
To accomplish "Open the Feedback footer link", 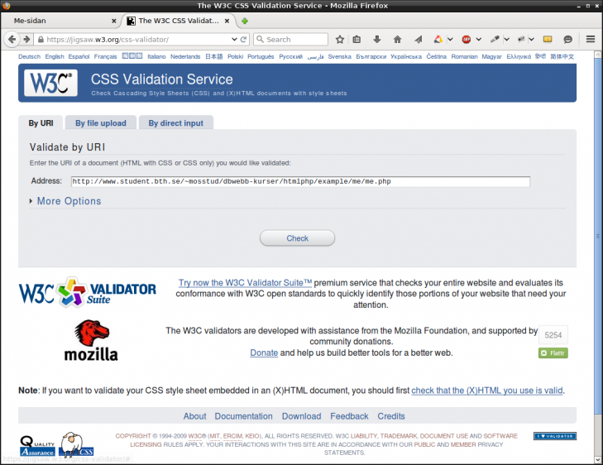I will click(349, 416).
